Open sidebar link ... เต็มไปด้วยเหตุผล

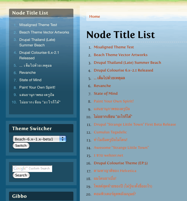pos(35,65)
